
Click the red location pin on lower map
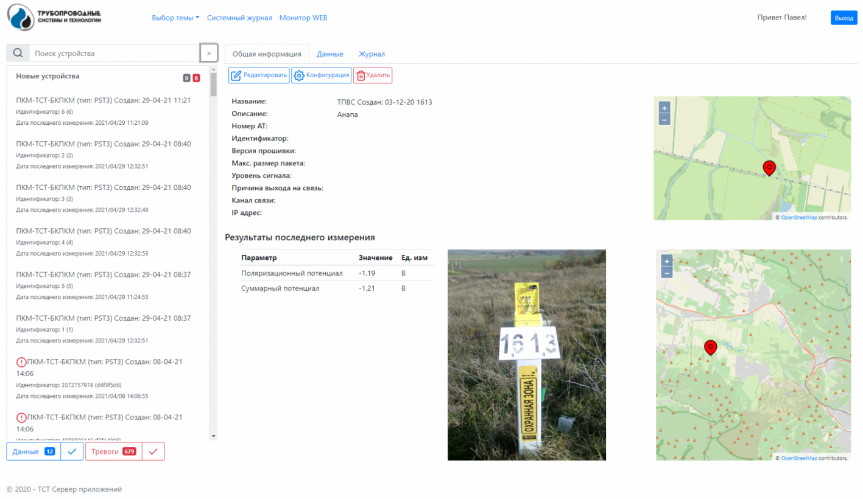[x=710, y=348]
